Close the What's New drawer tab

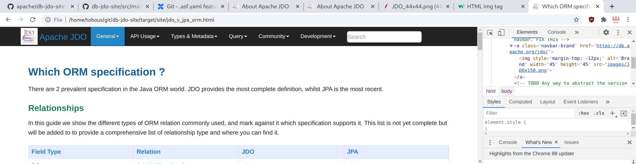(x=556, y=142)
